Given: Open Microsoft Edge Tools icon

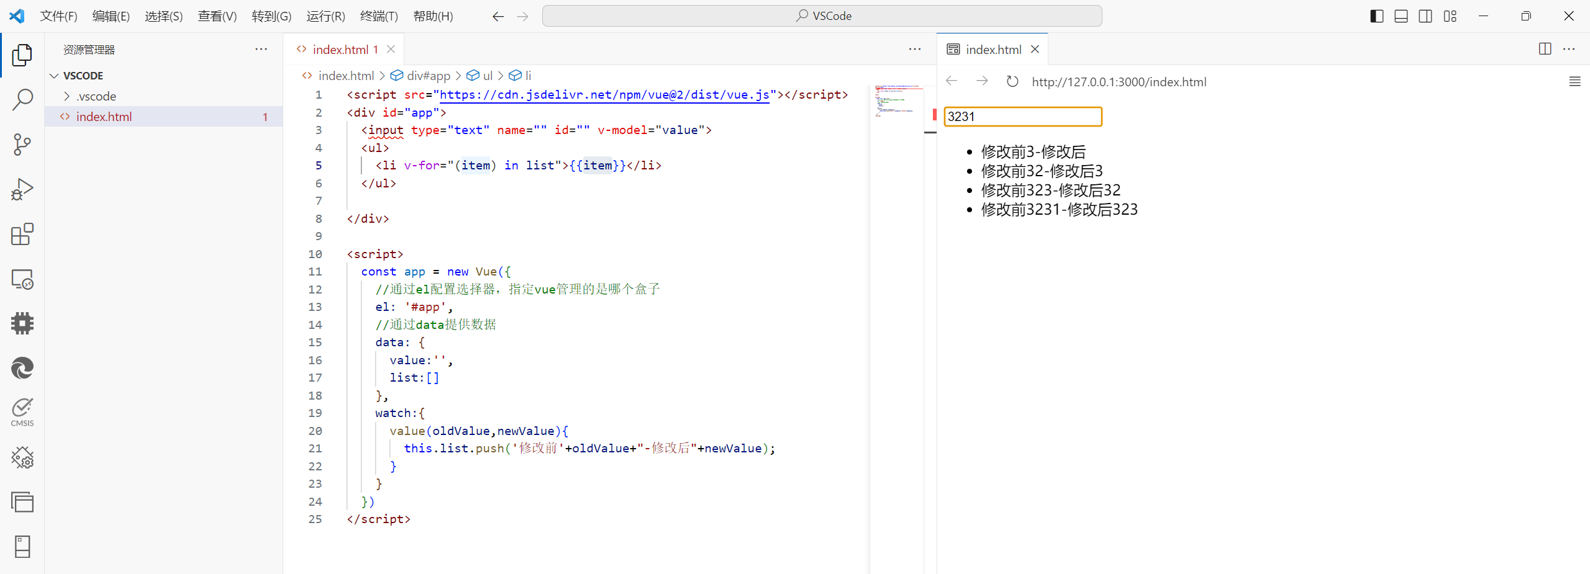Looking at the screenshot, I should 22,369.
